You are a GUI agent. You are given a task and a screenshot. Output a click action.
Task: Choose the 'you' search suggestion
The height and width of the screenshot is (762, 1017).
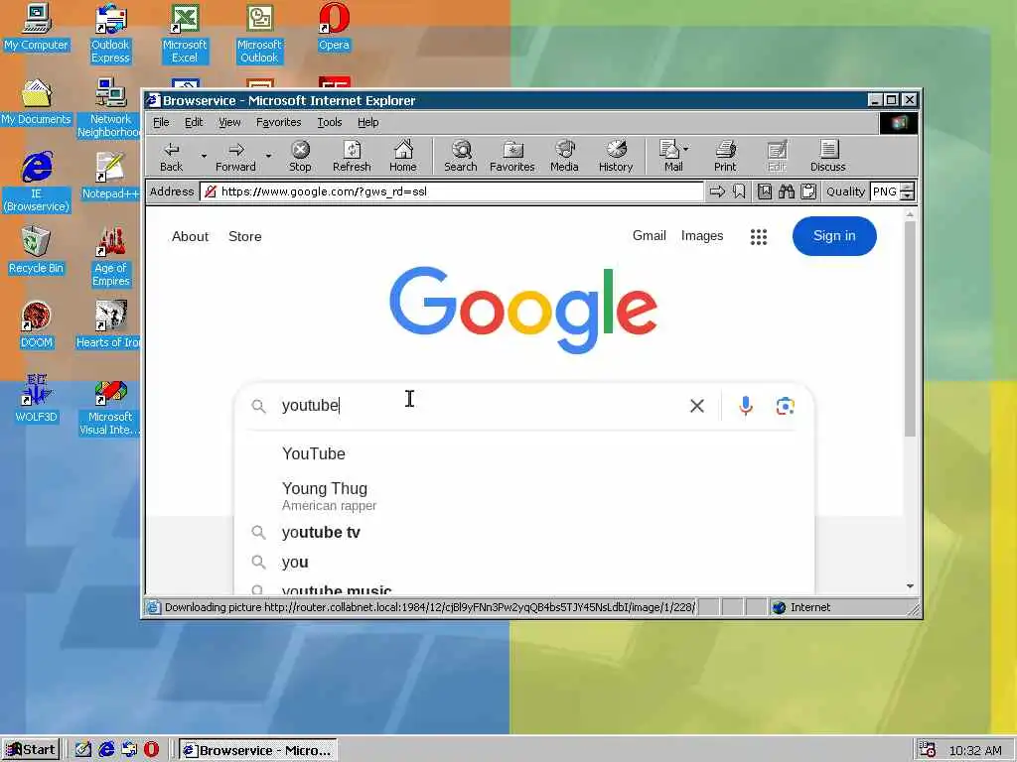tap(524, 563)
